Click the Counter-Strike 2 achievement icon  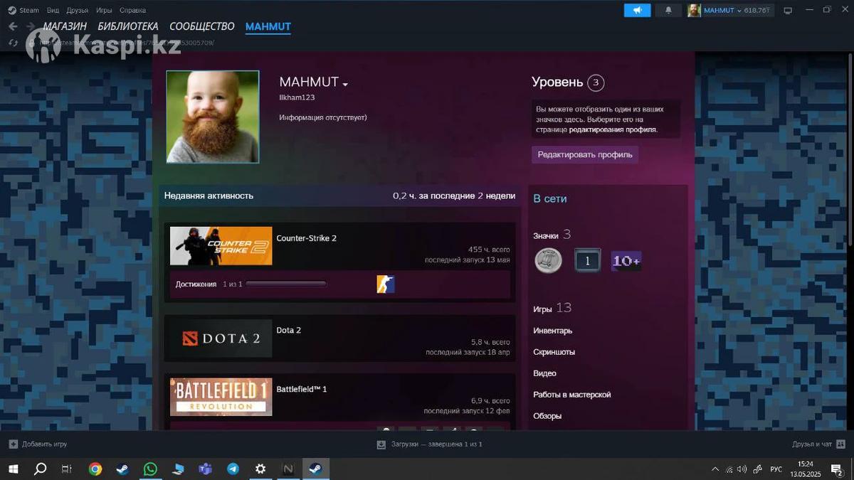[x=386, y=284]
